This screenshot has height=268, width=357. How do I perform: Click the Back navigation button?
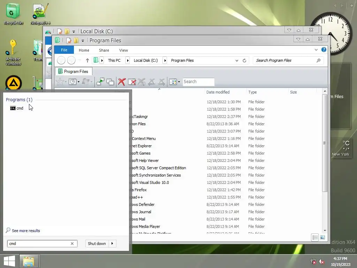coord(61,60)
